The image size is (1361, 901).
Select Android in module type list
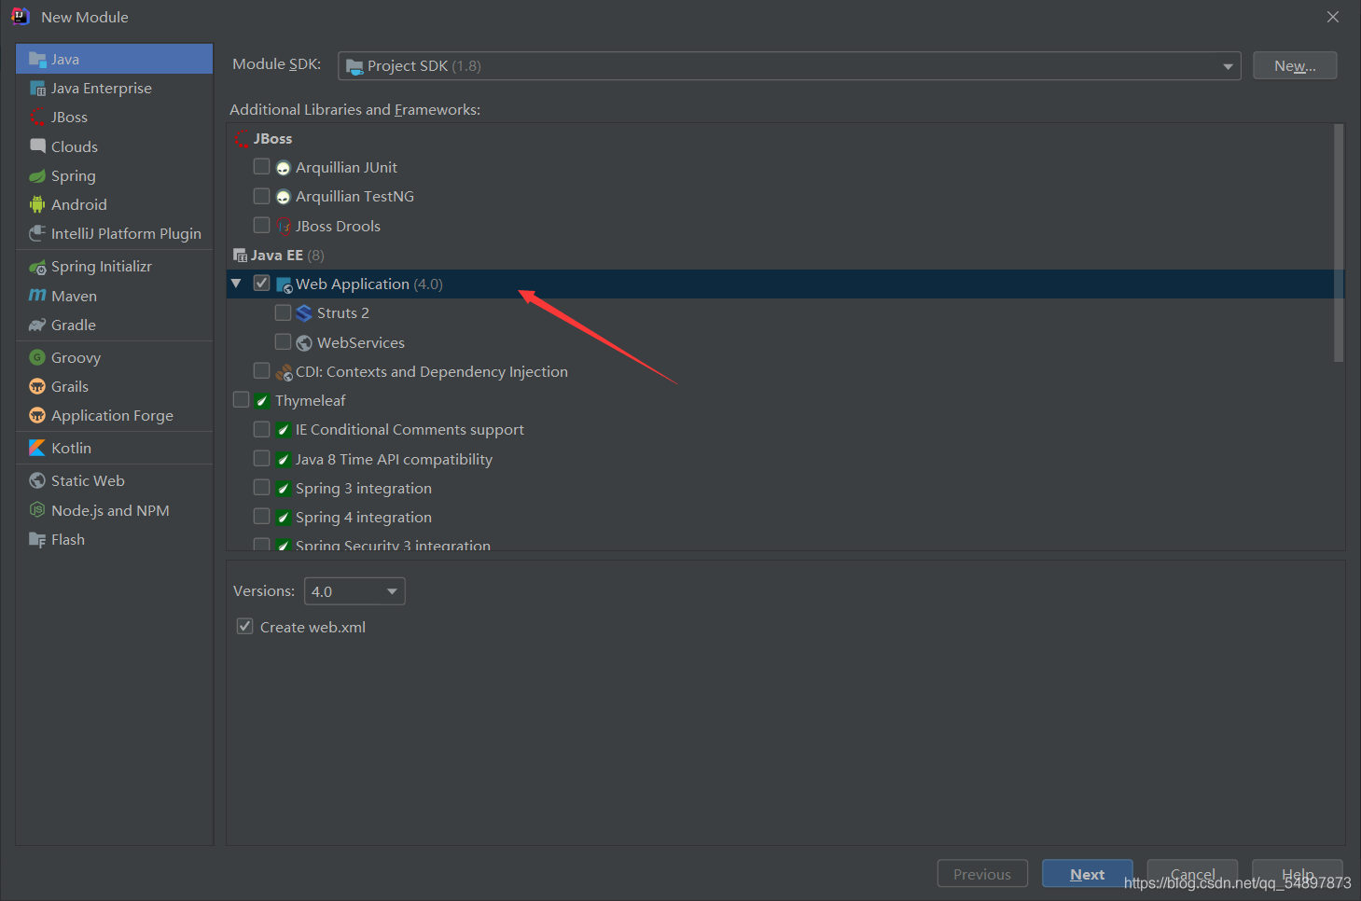[114, 204]
